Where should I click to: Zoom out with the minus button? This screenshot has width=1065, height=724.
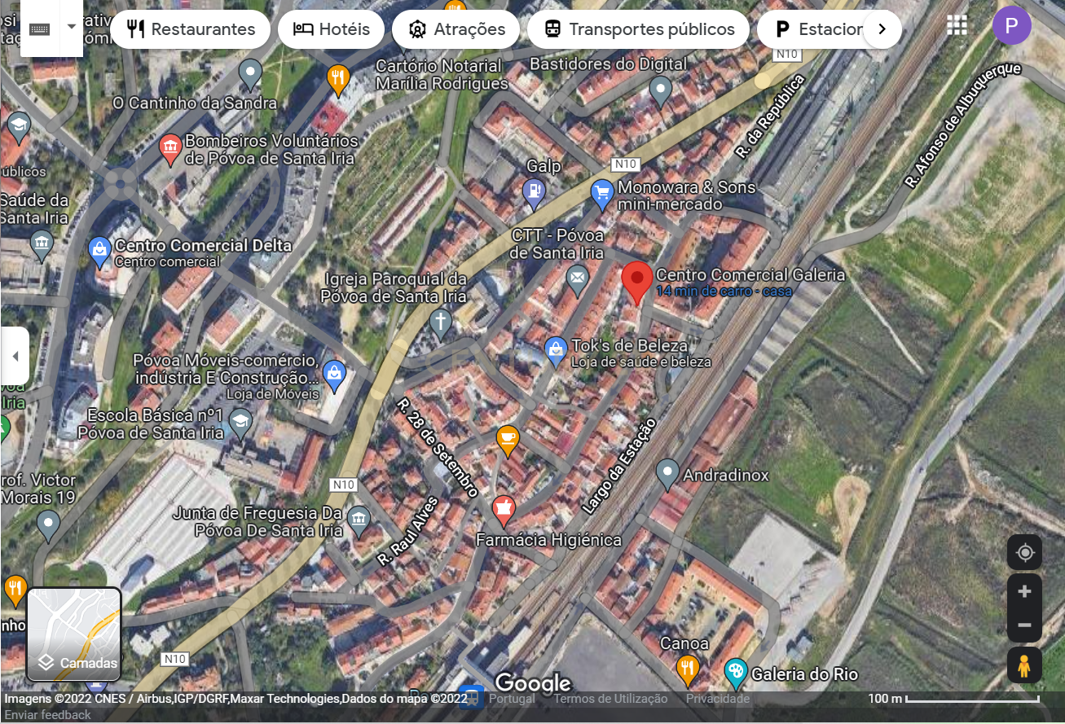[x=1024, y=626]
